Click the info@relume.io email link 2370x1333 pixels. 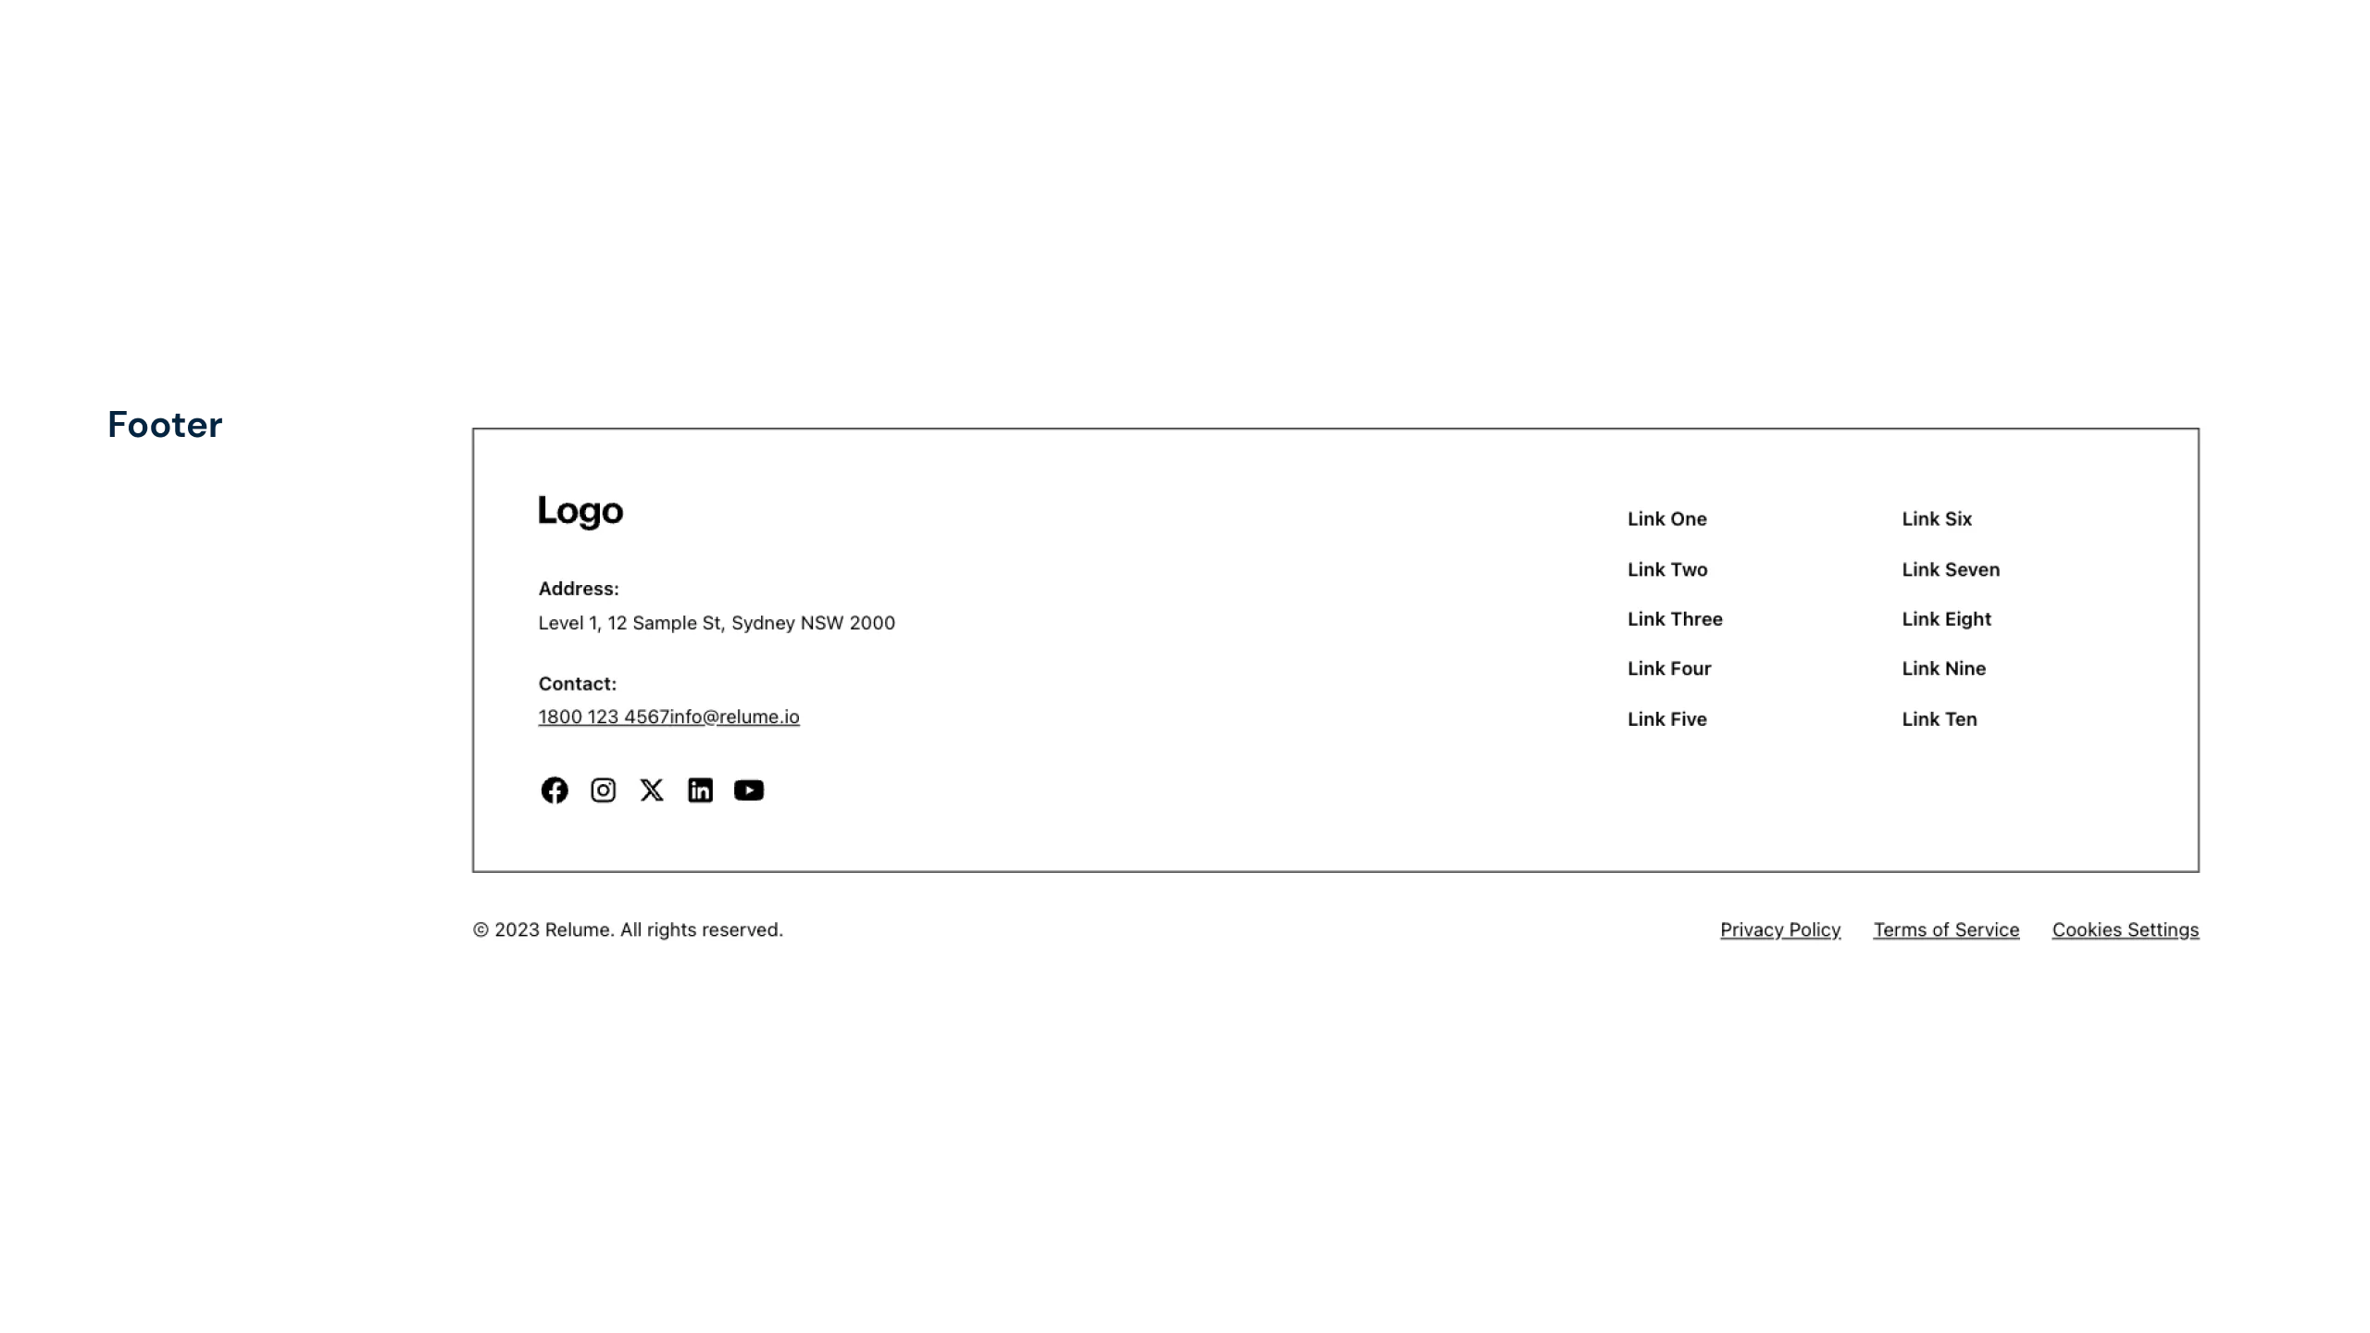pos(734,716)
